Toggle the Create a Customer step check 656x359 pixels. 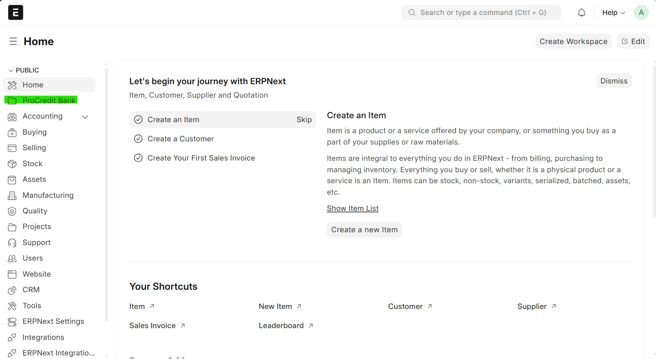tap(138, 139)
